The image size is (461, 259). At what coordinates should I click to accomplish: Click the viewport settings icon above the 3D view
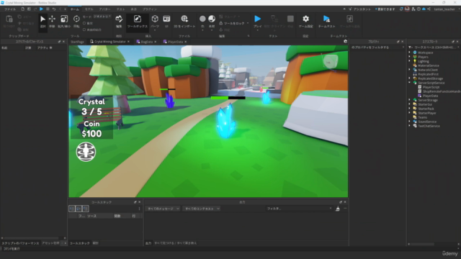point(346,42)
